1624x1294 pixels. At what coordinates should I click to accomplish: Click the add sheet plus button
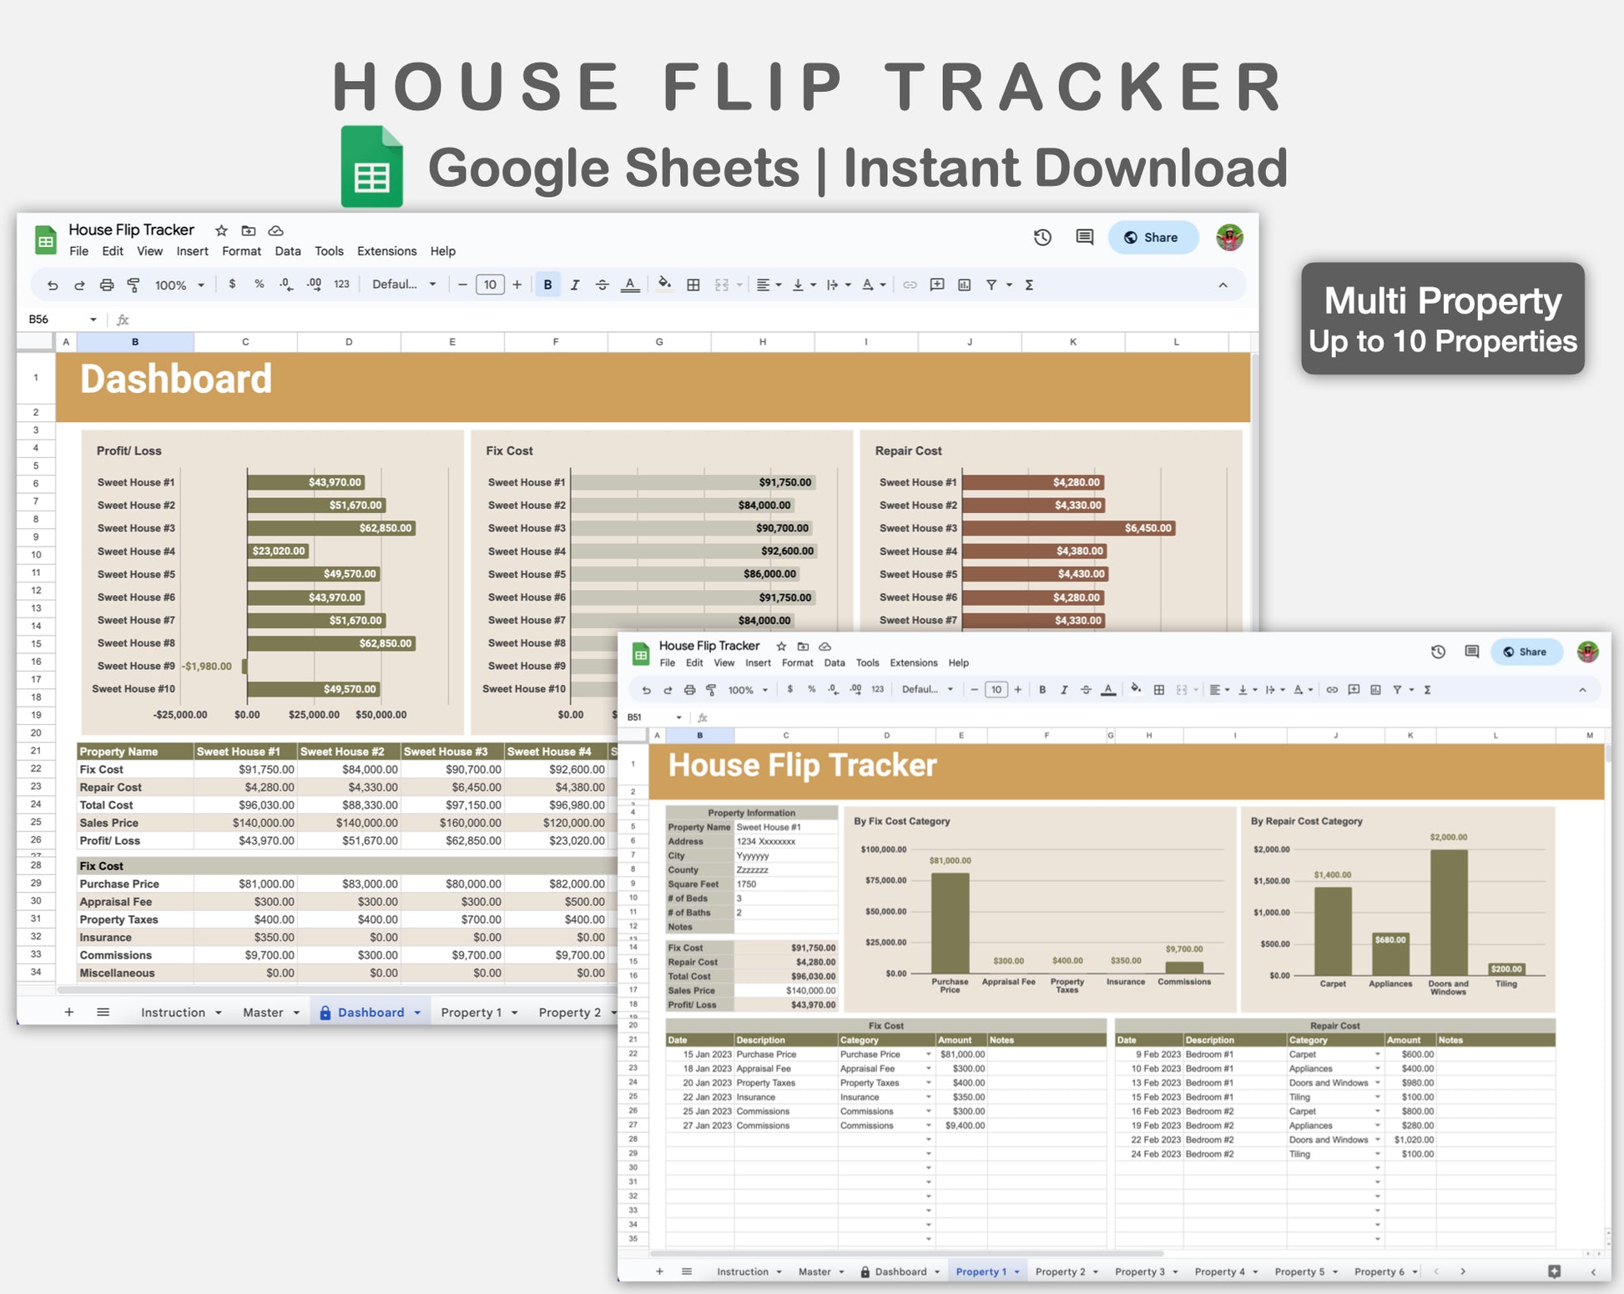tap(69, 1012)
